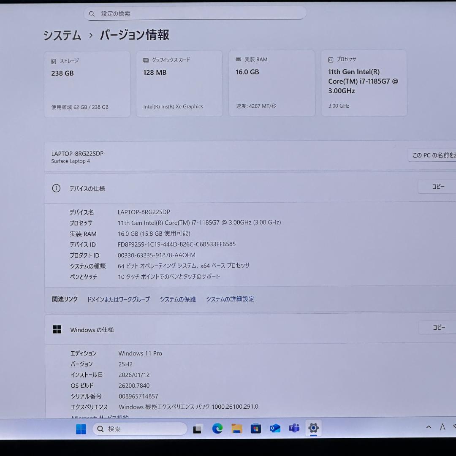Open the Microsoft Store taskbar icon

point(256,428)
